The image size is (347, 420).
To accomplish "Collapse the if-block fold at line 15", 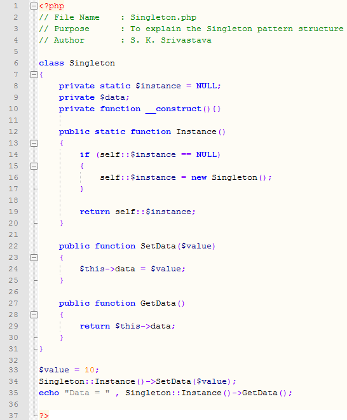I will [x=34, y=166].
